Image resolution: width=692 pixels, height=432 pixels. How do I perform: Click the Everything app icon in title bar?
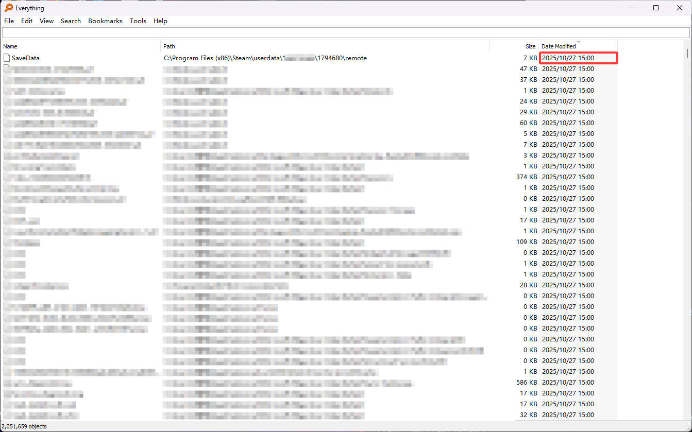click(x=8, y=8)
